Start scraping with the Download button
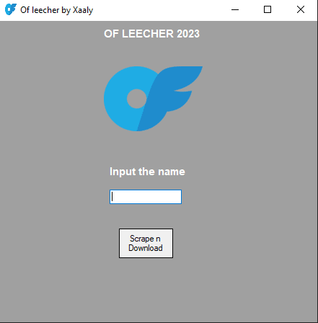The width and height of the screenshot is (318, 323). [146, 243]
